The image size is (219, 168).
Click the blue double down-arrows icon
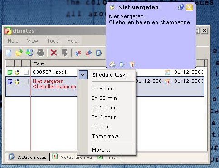tap(78, 53)
